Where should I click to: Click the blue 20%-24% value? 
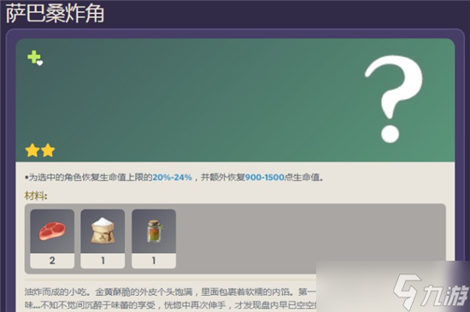pyautogui.click(x=173, y=178)
